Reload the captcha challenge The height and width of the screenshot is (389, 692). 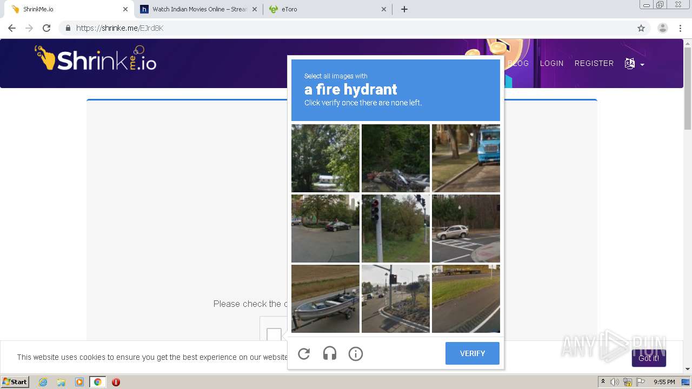point(304,354)
